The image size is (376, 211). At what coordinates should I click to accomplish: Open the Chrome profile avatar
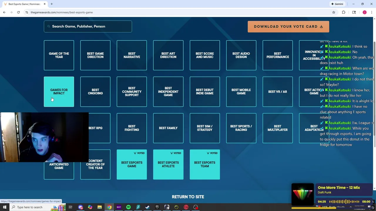click(365, 12)
